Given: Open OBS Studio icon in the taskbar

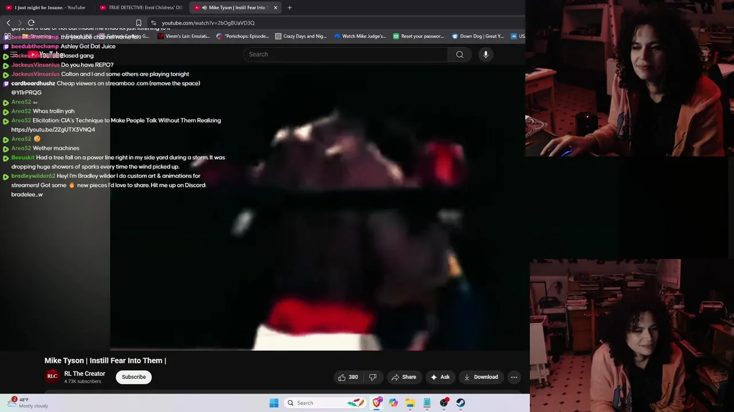Looking at the screenshot, I should tap(444, 403).
